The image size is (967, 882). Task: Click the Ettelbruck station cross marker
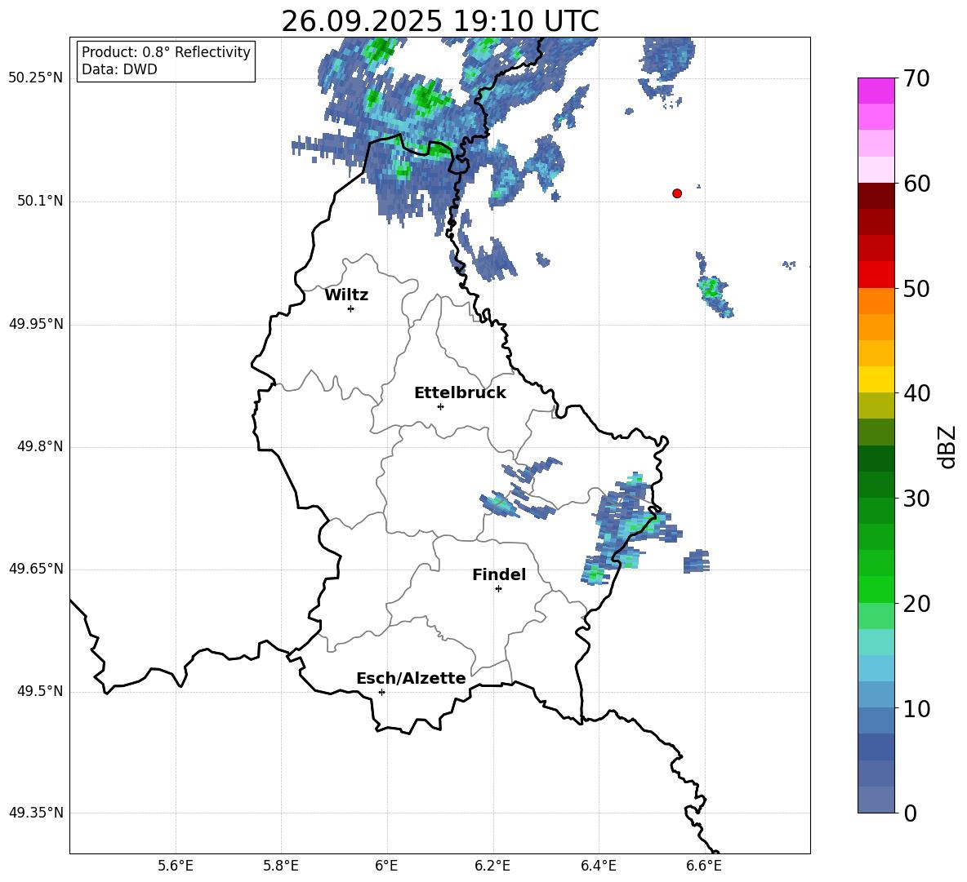[x=440, y=406]
